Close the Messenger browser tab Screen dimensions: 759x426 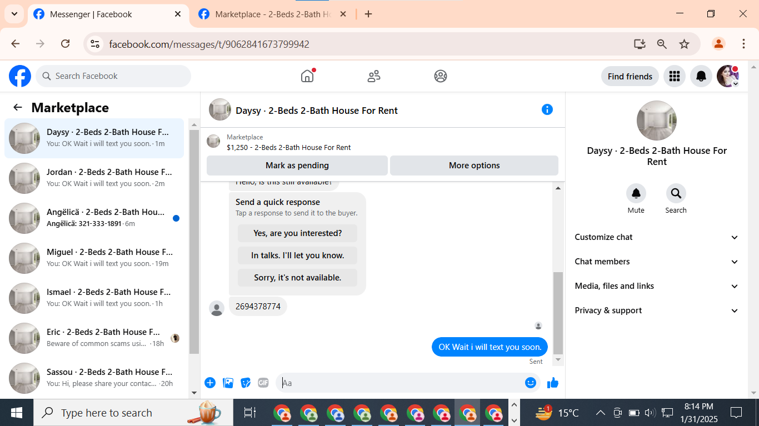[178, 14]
